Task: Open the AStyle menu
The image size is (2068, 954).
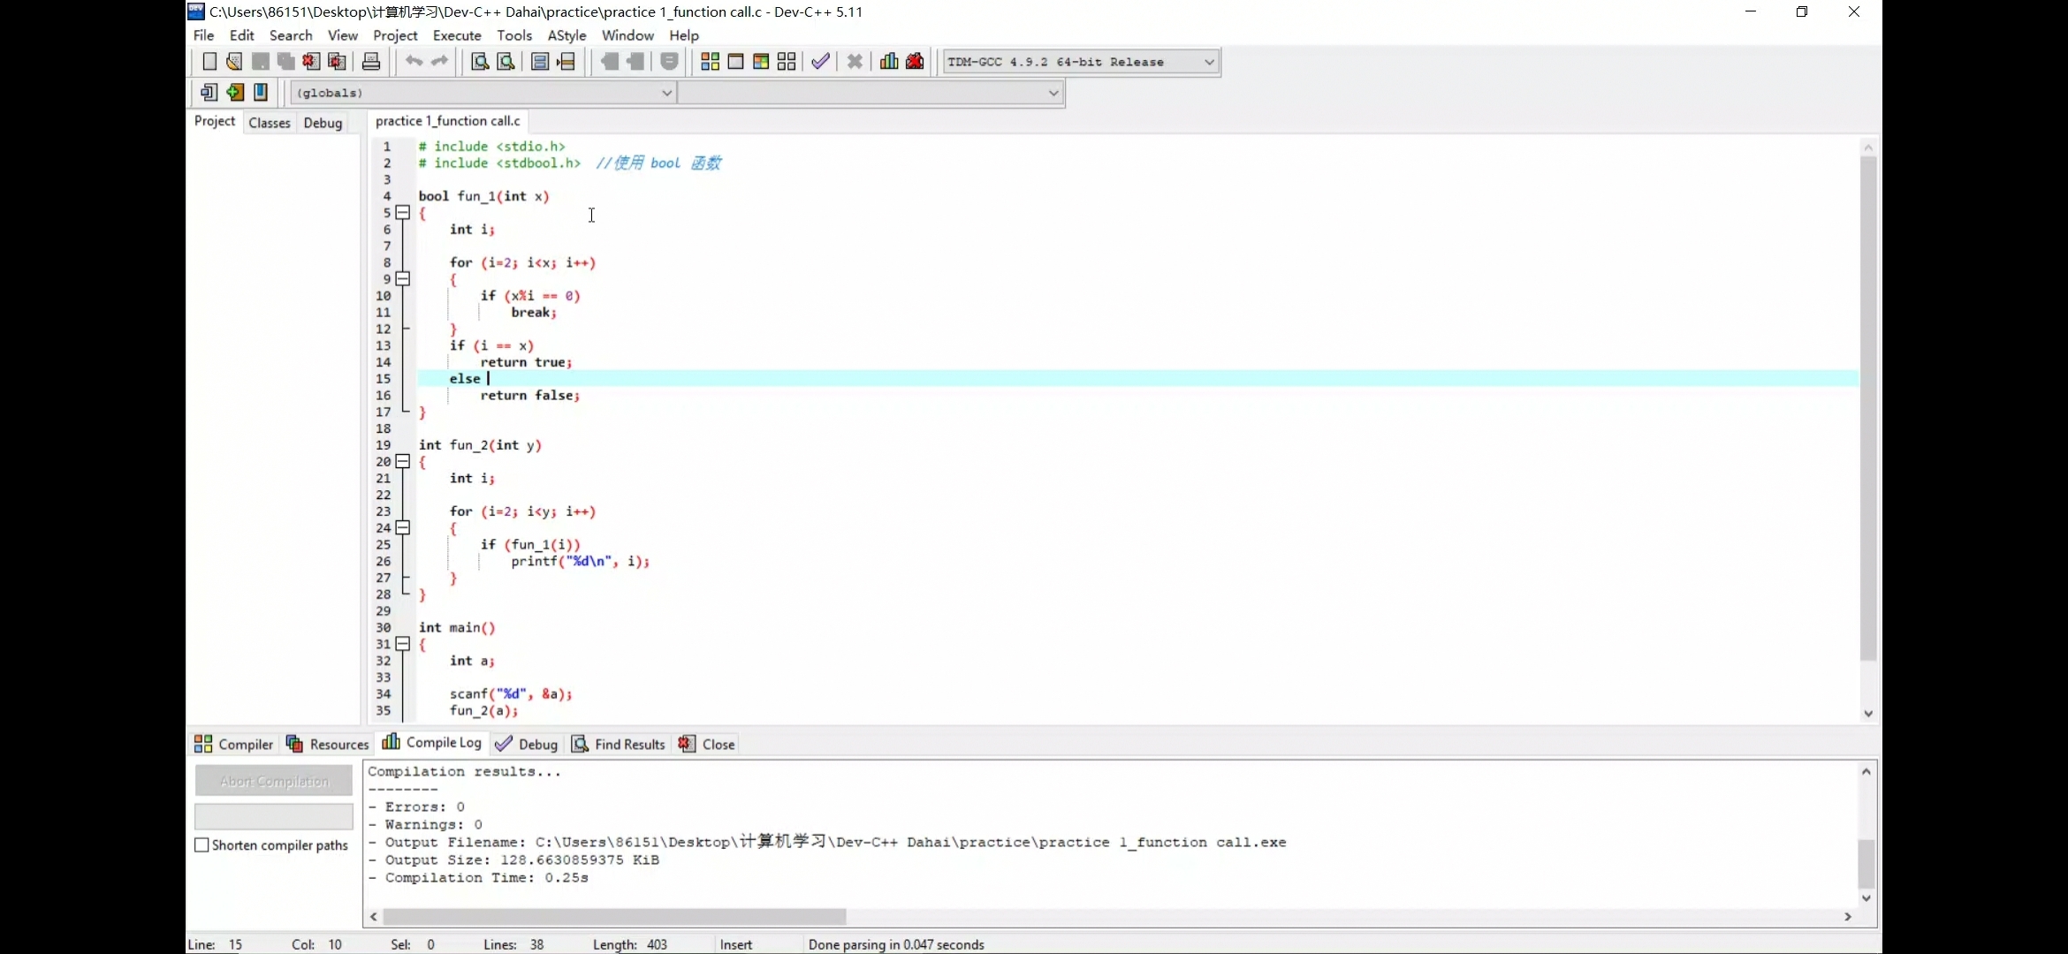Action: 566,35
